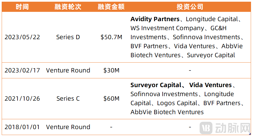Select the 2023/05/22 date cell
The height and width of the screenshot is (137, 253).
(x=22, y=37)
